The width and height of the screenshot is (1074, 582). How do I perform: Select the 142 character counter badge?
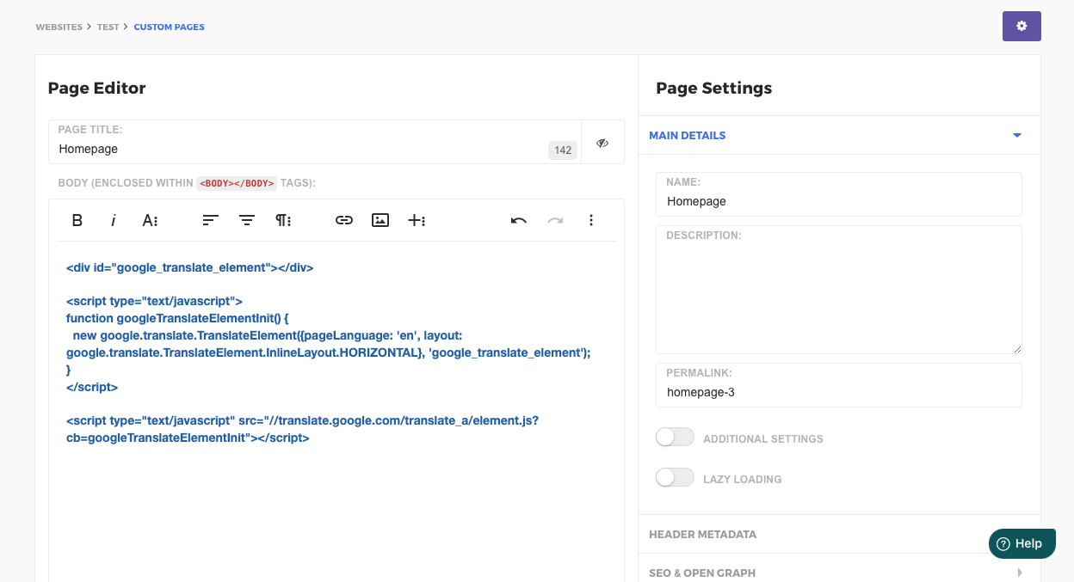563,150
